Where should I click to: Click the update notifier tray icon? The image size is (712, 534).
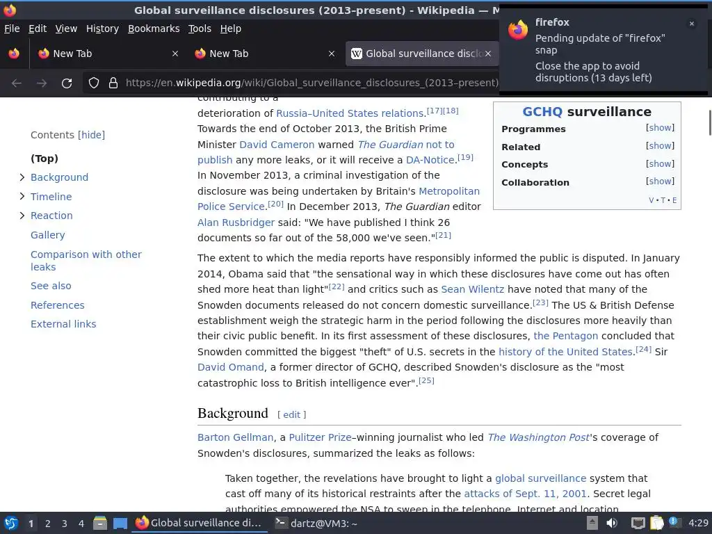click(x=674, y=522)
